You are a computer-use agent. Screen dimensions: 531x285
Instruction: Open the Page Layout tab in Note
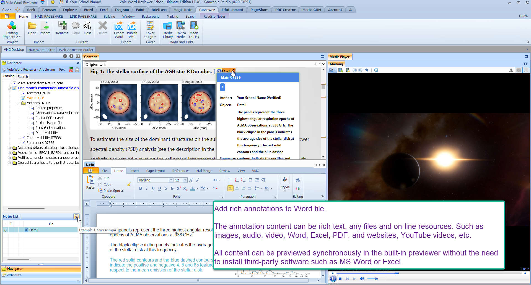click(x=156, y=171)
